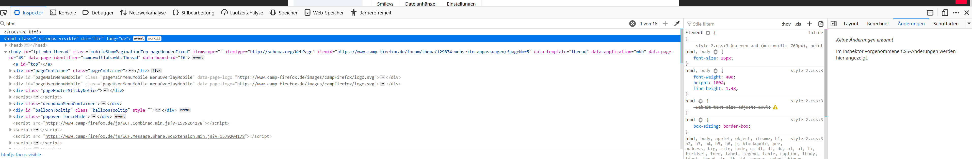Viewport: 972px width, 159px height.
Task: Expand the balloonTooltip div
Action: coord(10,110)
